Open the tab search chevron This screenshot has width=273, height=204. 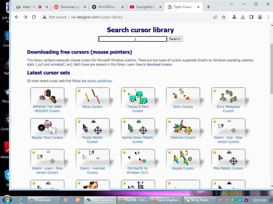coord(231,4)
